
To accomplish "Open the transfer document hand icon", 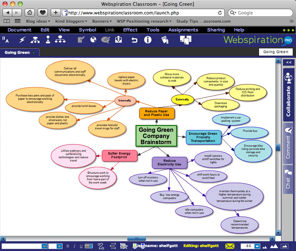I will [165, 40].
